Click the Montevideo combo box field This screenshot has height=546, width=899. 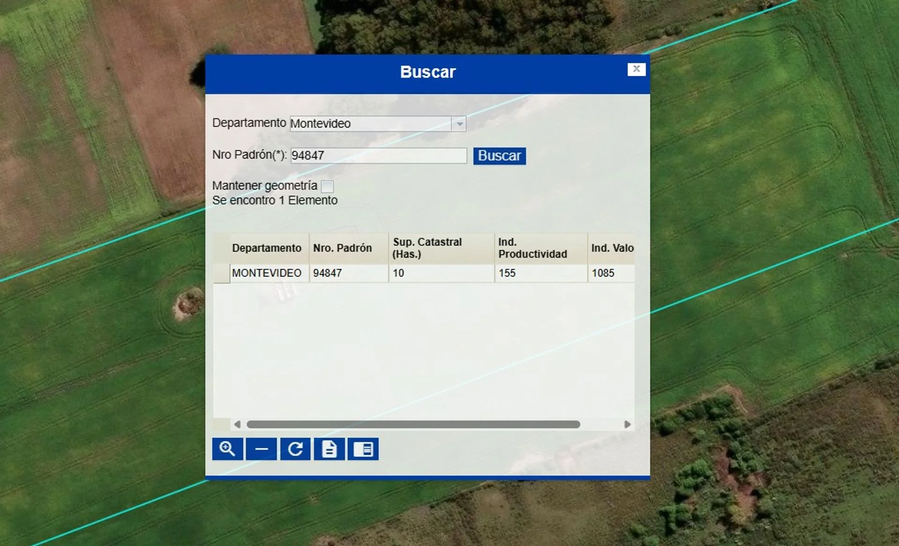coord(370,124)
